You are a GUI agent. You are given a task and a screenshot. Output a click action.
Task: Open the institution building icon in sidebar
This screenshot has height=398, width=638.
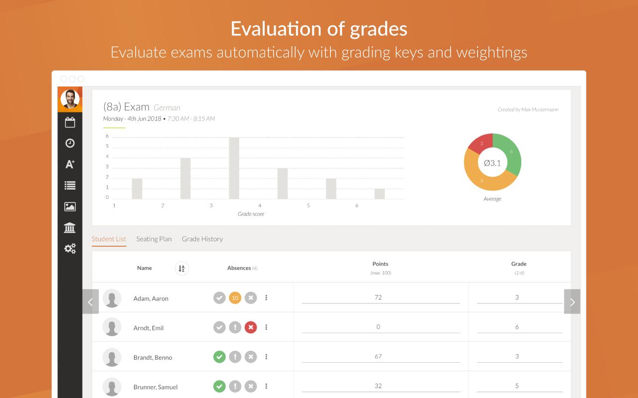[70, 227]
